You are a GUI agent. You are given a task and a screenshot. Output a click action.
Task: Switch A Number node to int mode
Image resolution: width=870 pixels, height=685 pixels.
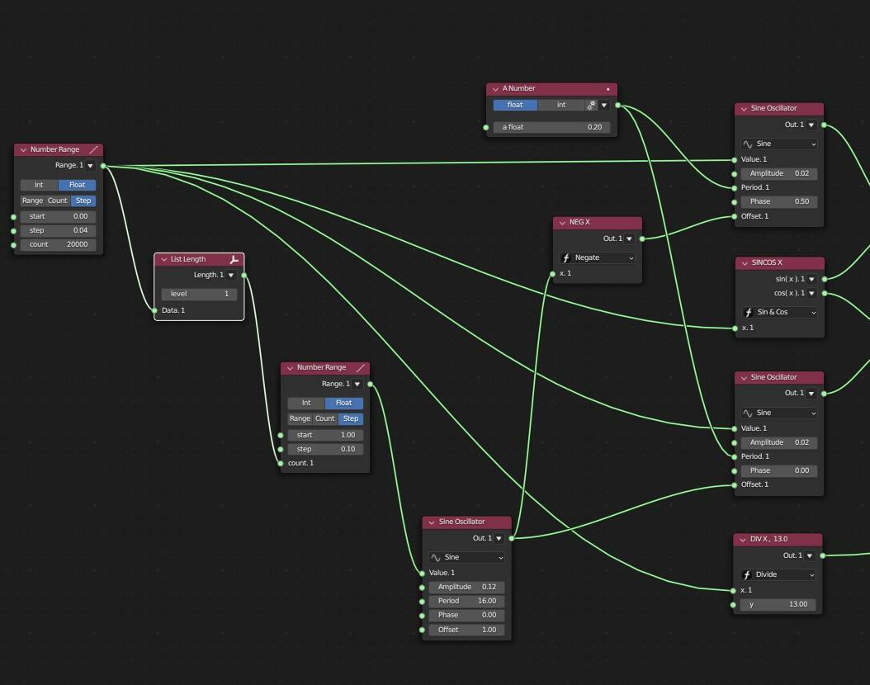561,105
